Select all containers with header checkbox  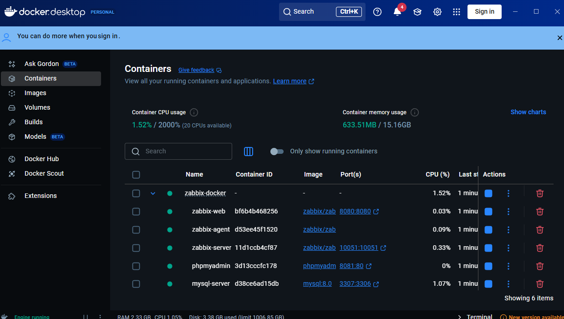[136, 175]
